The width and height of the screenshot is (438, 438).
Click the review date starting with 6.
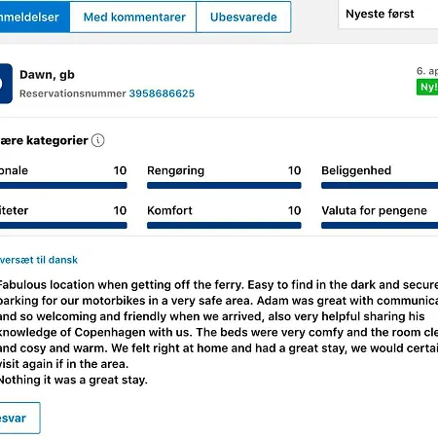pyautogui.click(x=427, y=71)
